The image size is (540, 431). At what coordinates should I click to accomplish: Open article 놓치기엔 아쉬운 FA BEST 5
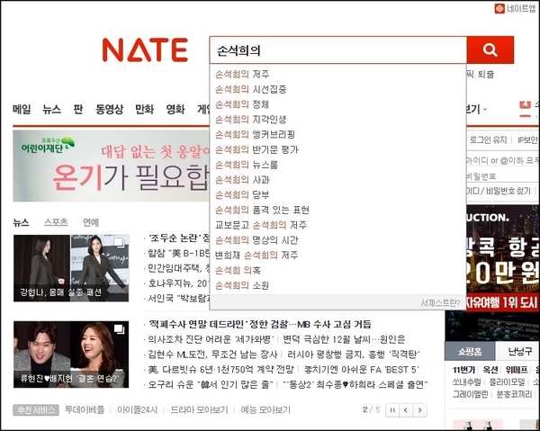point(361,370)
